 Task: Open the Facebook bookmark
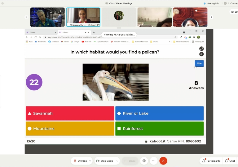tap(53, 41)
